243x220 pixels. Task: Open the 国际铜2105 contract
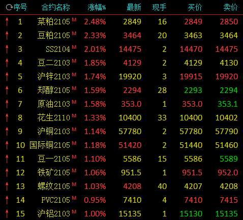[x=50, y=145]
